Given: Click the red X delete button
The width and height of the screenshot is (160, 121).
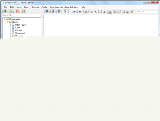Looking at the screenshot, I should [17, 11].
